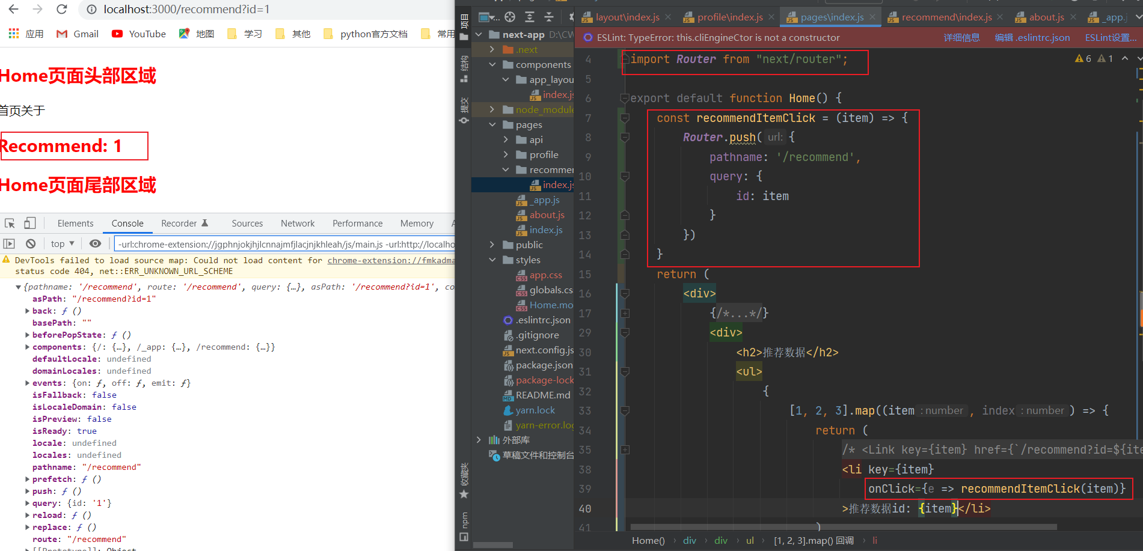The width and height of the screenshot is (1143, 551).
Task: Open the Apps (应用) bookmark shortcut
Action: [x=26, y=34]
